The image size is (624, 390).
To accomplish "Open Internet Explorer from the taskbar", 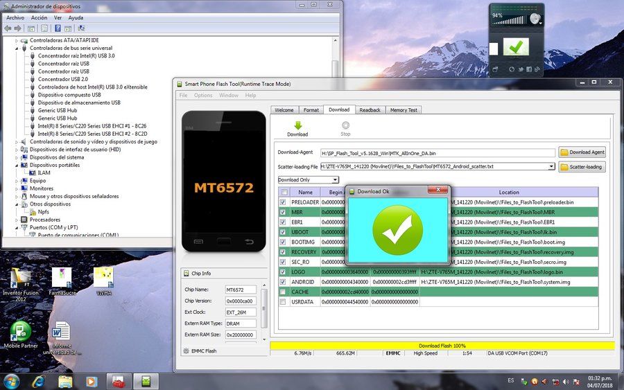I will coord(38,382).
